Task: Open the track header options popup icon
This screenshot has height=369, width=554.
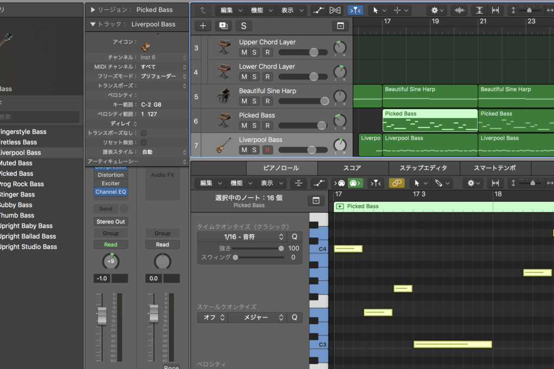Action: pos(340,26)
